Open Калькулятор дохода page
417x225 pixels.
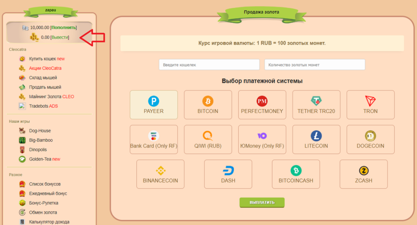tap(49, 222)
